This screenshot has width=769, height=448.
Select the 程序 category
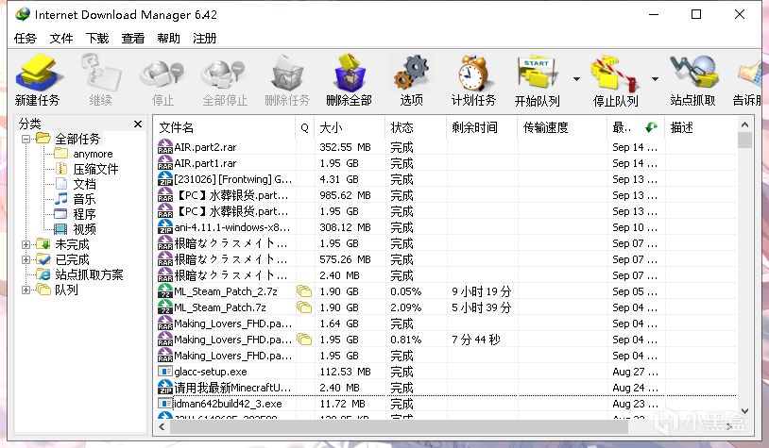pyautogui.click(x=84, y=214)
